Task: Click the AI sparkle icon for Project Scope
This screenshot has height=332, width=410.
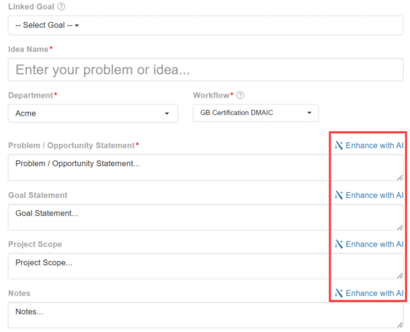Action: (338, 244)
